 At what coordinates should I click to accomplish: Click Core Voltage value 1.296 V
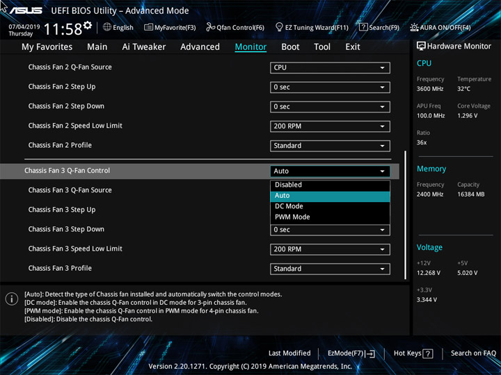click(x=467, y=116)
